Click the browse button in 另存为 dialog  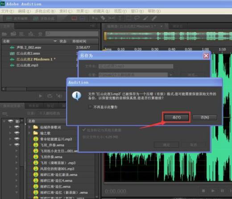point(192,75)
